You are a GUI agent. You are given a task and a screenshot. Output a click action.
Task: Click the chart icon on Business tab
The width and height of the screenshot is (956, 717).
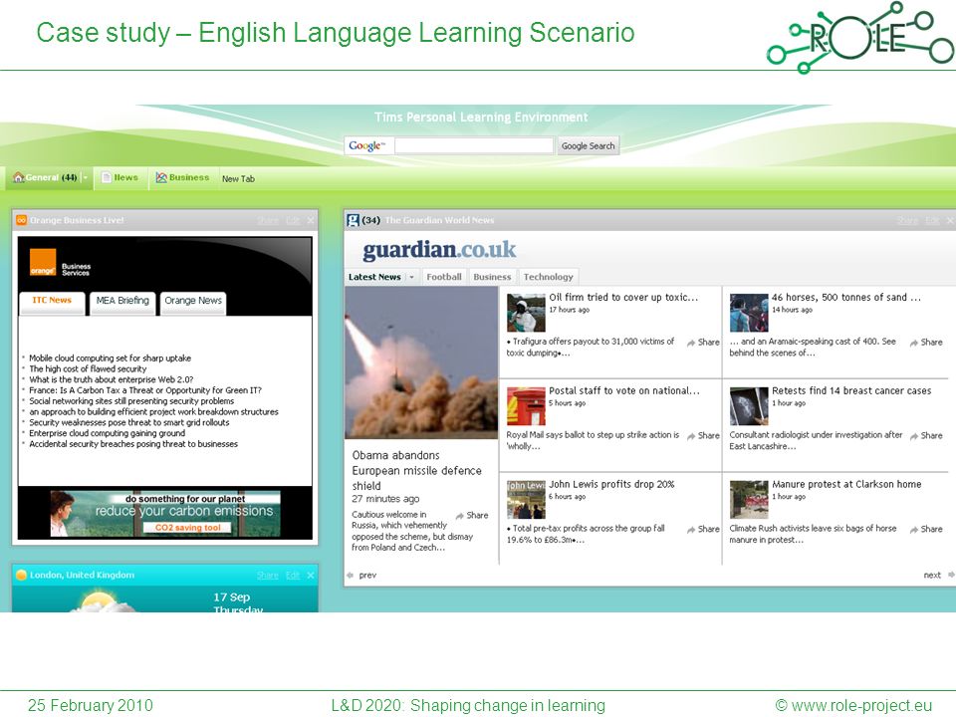[x=161, y=177]
